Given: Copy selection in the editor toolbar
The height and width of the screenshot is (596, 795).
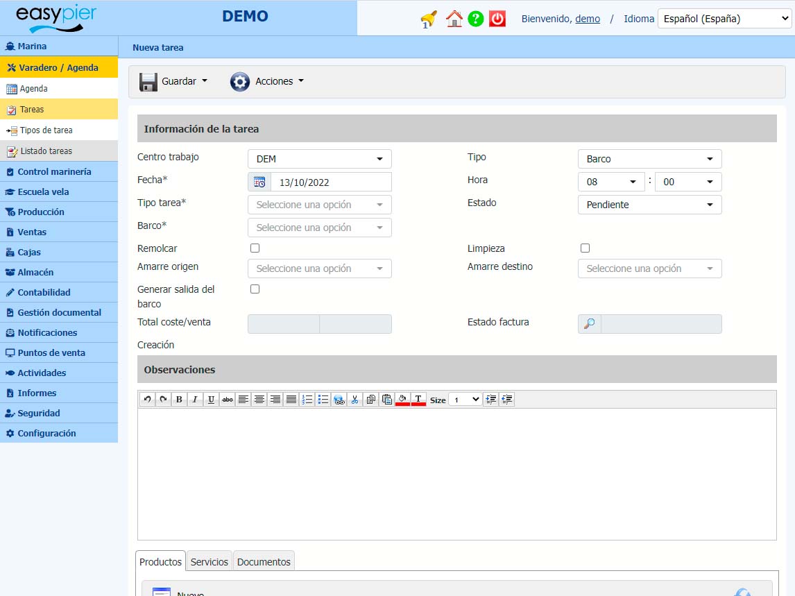Looking at the screenshot, I should 371,400.
